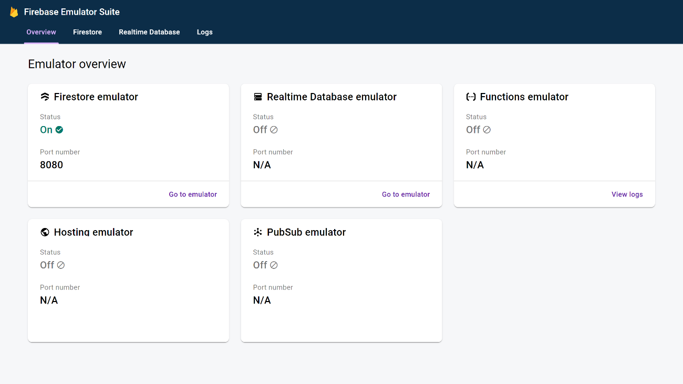This screenshot has width=683, height=384.
Task: Click the Hosting emulator heading text
Action: click(x=94, y=232)
